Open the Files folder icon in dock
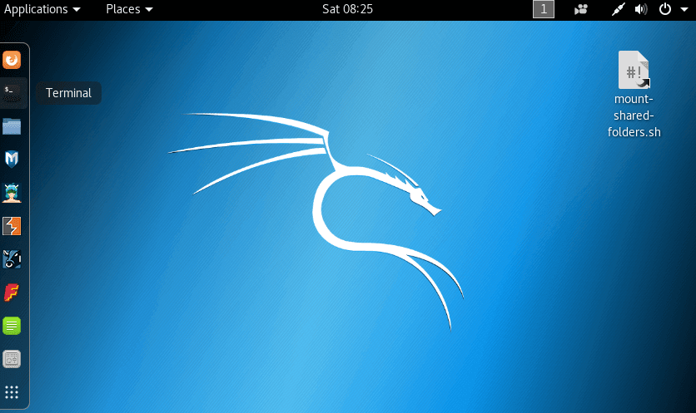696x413 pixels. 12,126
